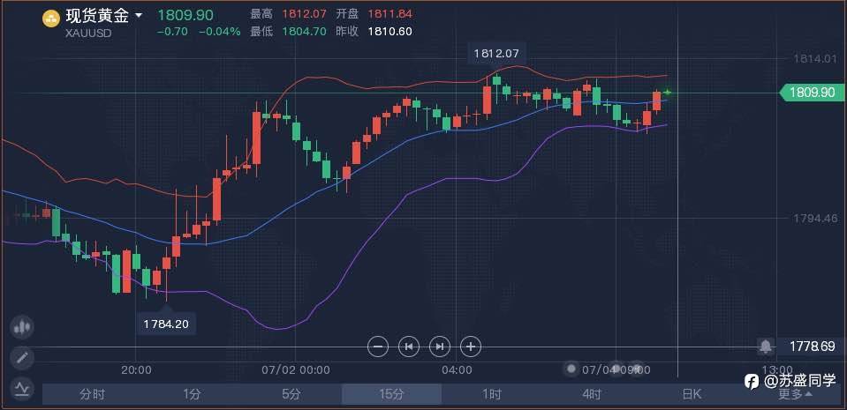Click the 现货黄金 instrument name
Viewport: 847px width, 410px height.
coord(97,16)
